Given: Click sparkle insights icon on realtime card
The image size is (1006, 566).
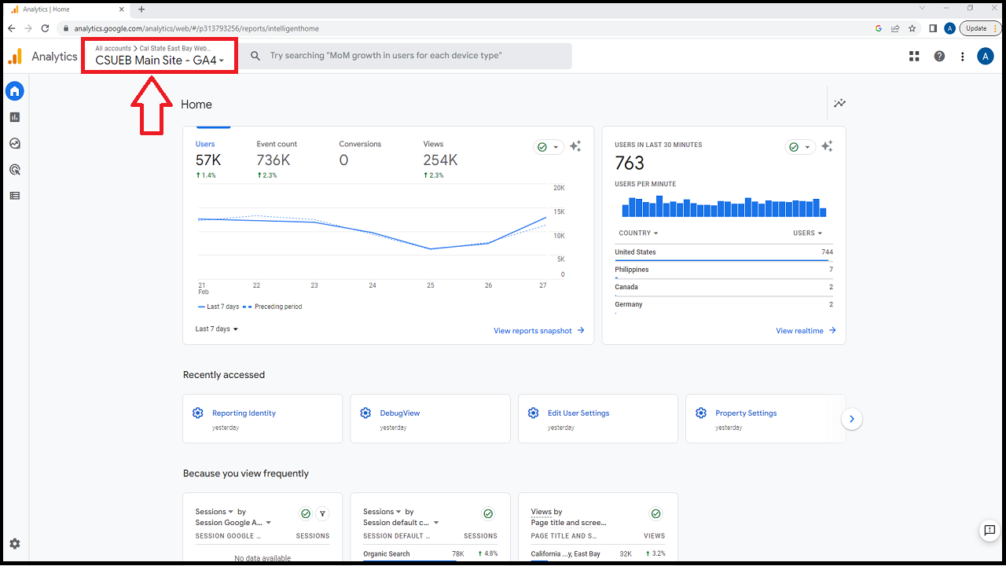Looking at the screenshot, I should click(x=827, y=146).
